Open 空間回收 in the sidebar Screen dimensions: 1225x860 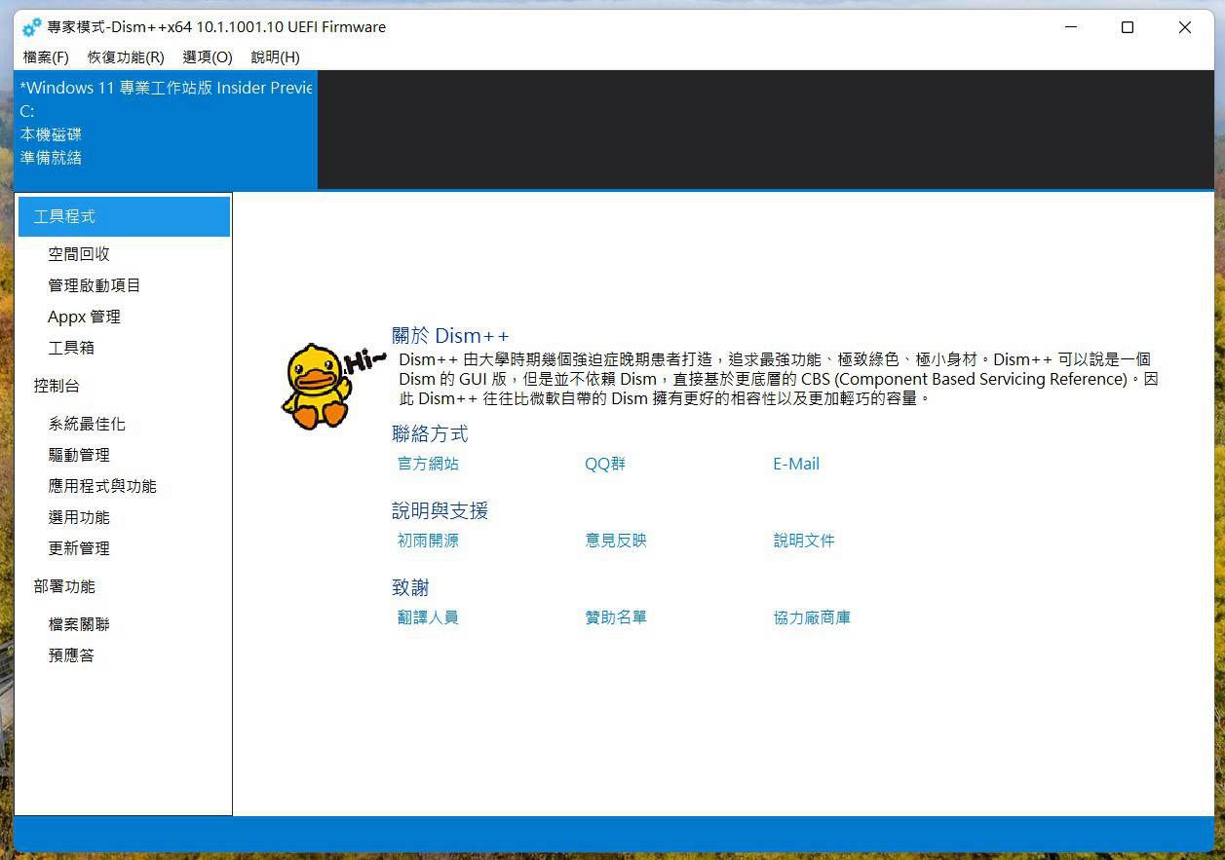pos(79,254)
